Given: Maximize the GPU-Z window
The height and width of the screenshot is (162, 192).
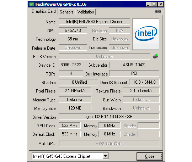Looking at the screenshot, I should (154, 4).
